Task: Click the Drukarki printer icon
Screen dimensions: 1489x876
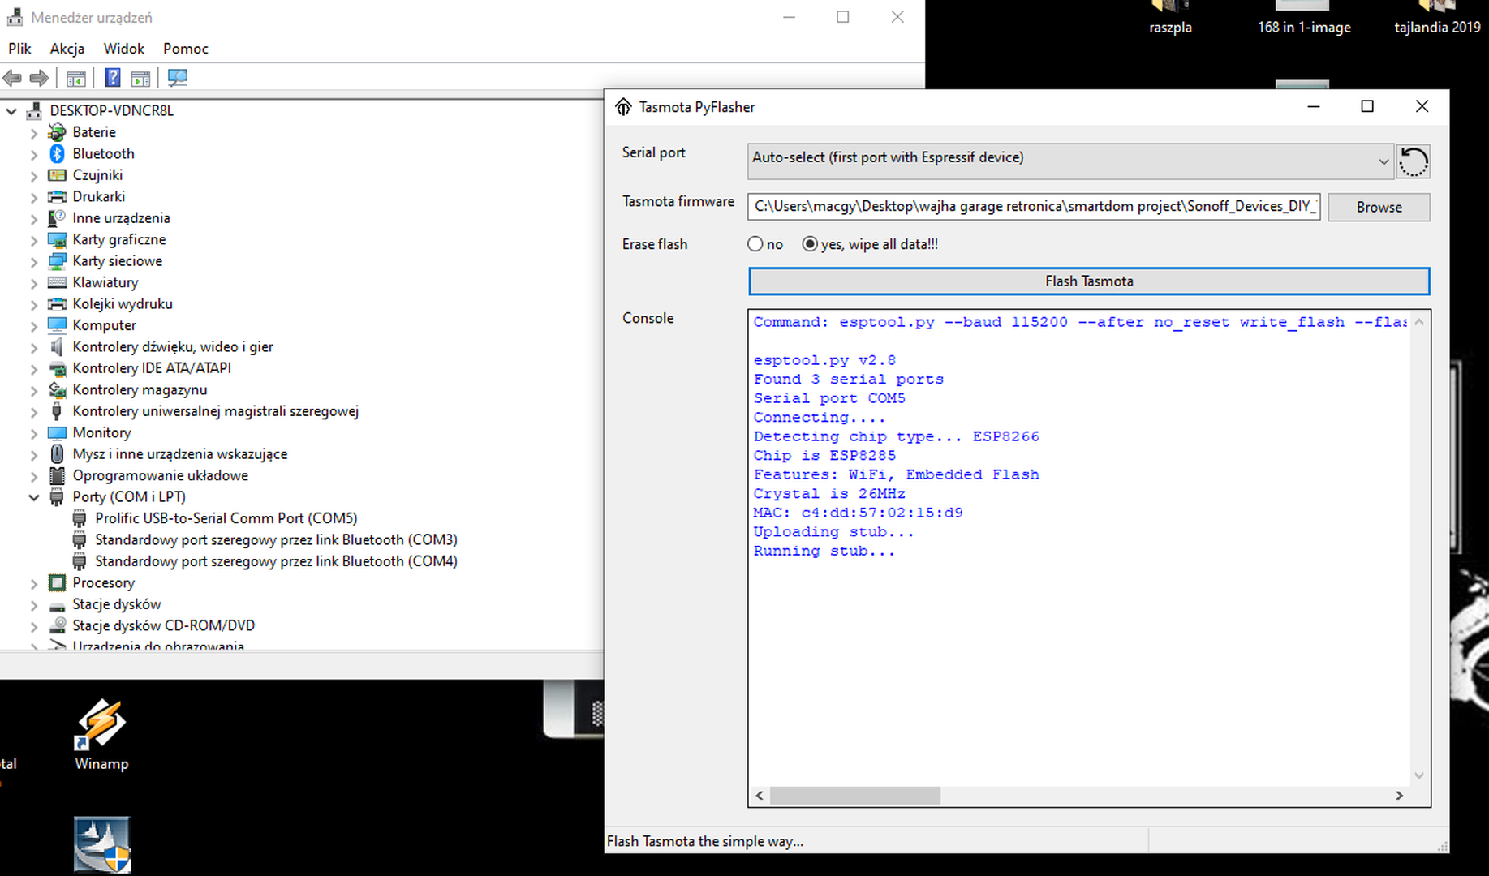Action: point(57,196)
